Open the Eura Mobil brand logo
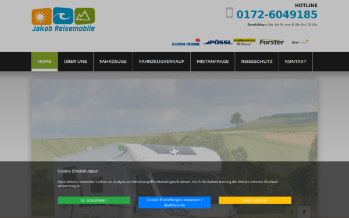The width and height of the screenshot is (349, 218). 186,42
